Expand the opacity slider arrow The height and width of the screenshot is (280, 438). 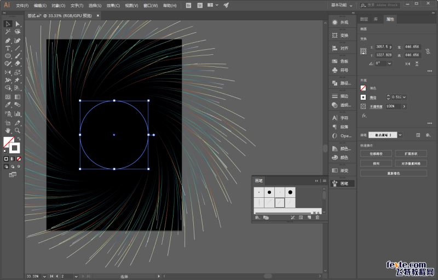[x=404, y=106]
